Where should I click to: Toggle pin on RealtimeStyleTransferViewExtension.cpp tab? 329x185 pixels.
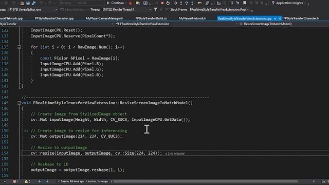(275, 18)
